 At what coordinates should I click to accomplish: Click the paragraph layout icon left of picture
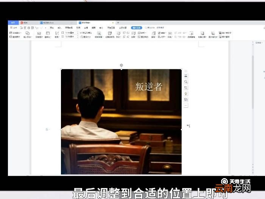(47, 130)
